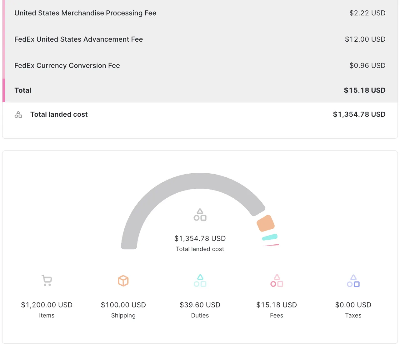Click the orange gauge segment icon
The height and width of the screenshot is (346, 400).
pyautogui.click(x=265, y=223)
